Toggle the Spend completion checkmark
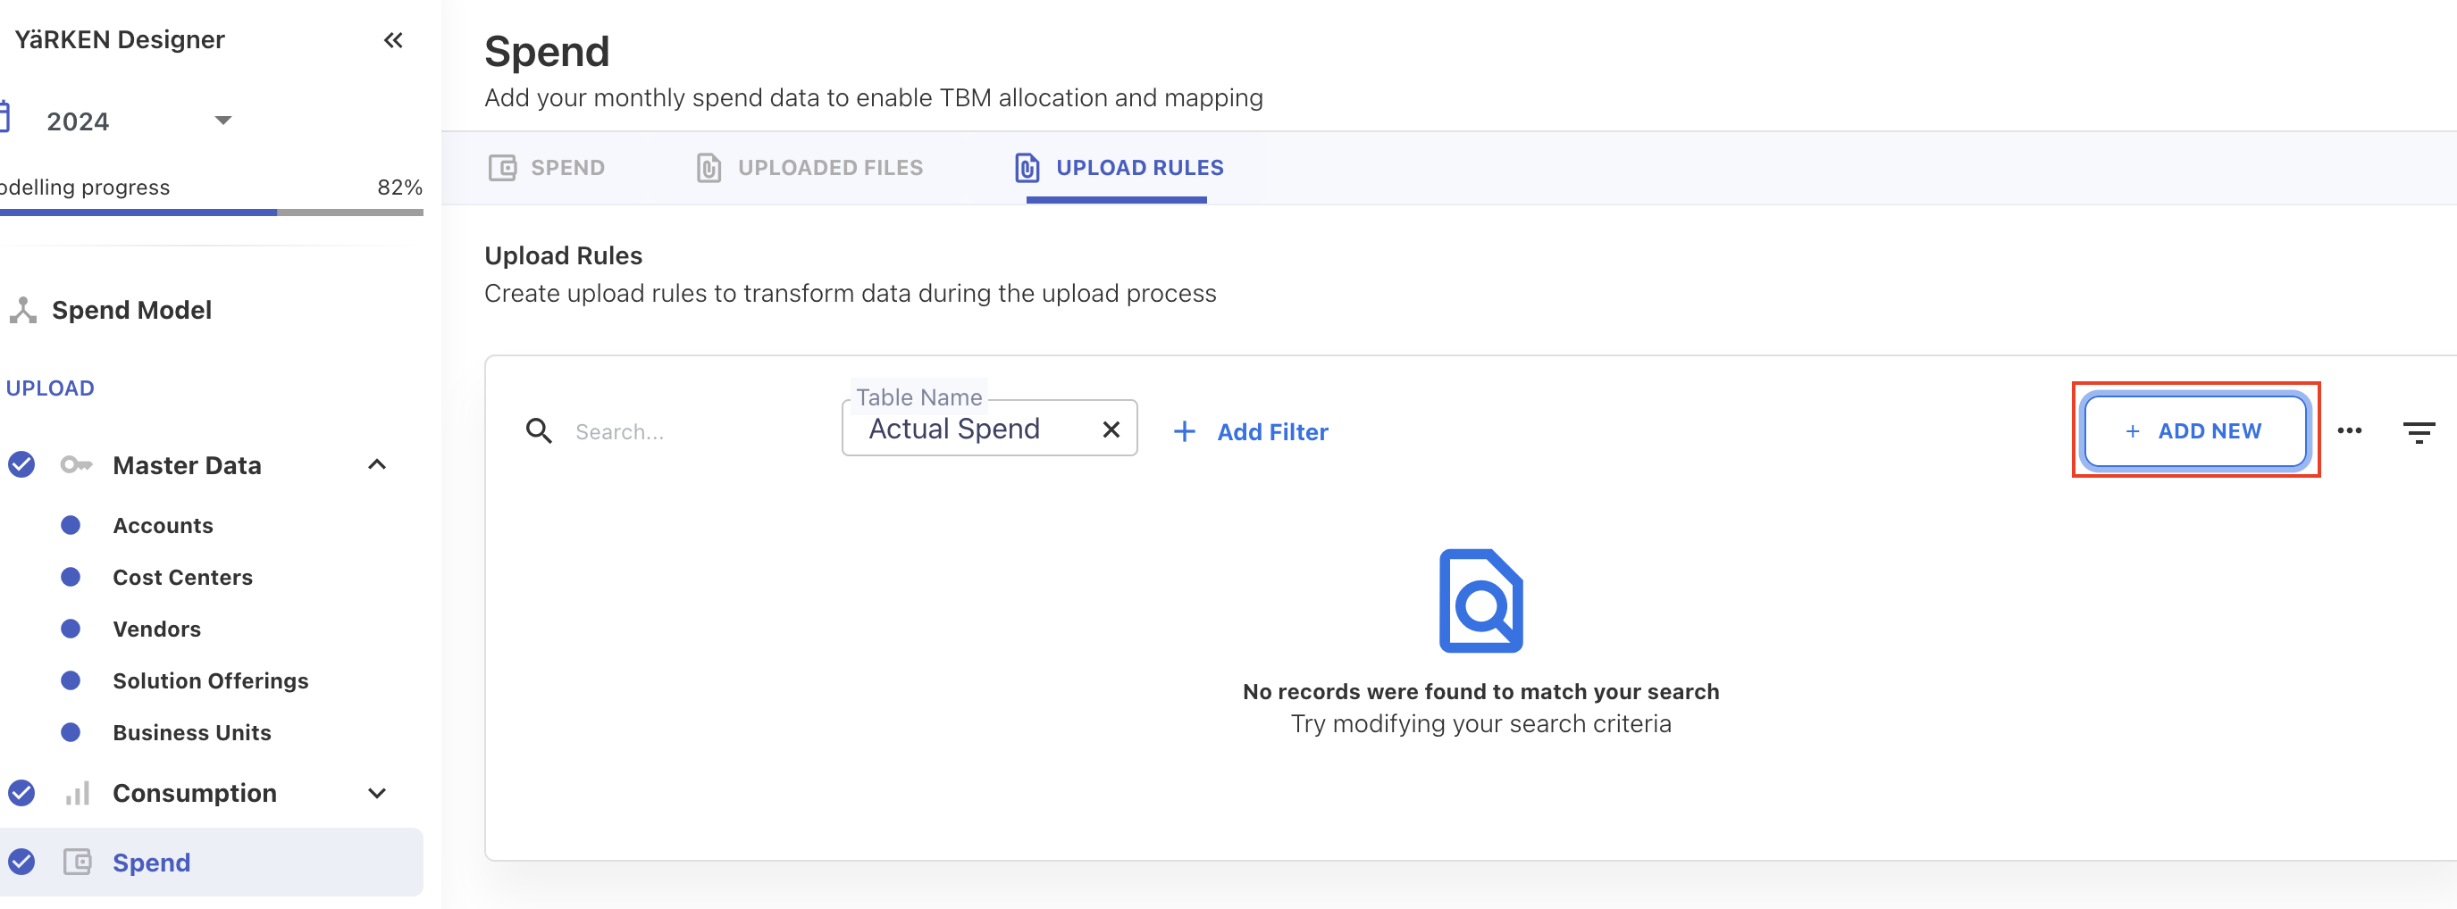The width and height of the screenshot is (2457, 909). point(21,863)
